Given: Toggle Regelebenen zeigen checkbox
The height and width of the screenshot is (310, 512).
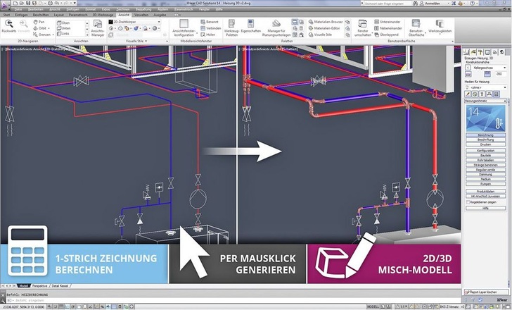Looking at the screenshot, I should point(468,202).
